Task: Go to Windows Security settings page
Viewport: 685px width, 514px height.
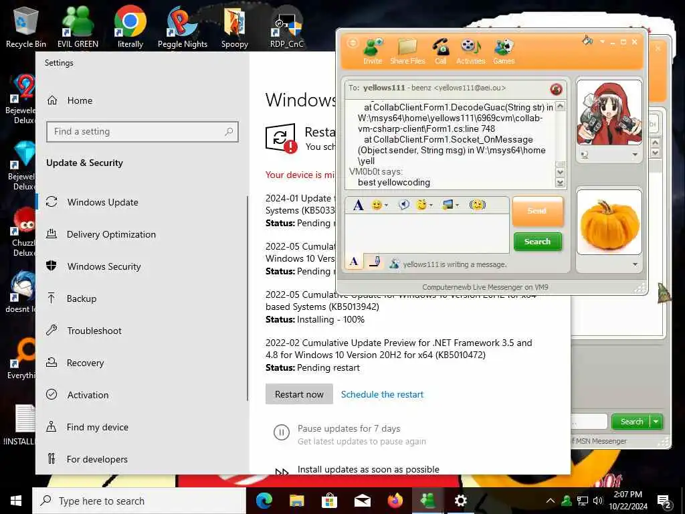Action: (x=142, y=266)
